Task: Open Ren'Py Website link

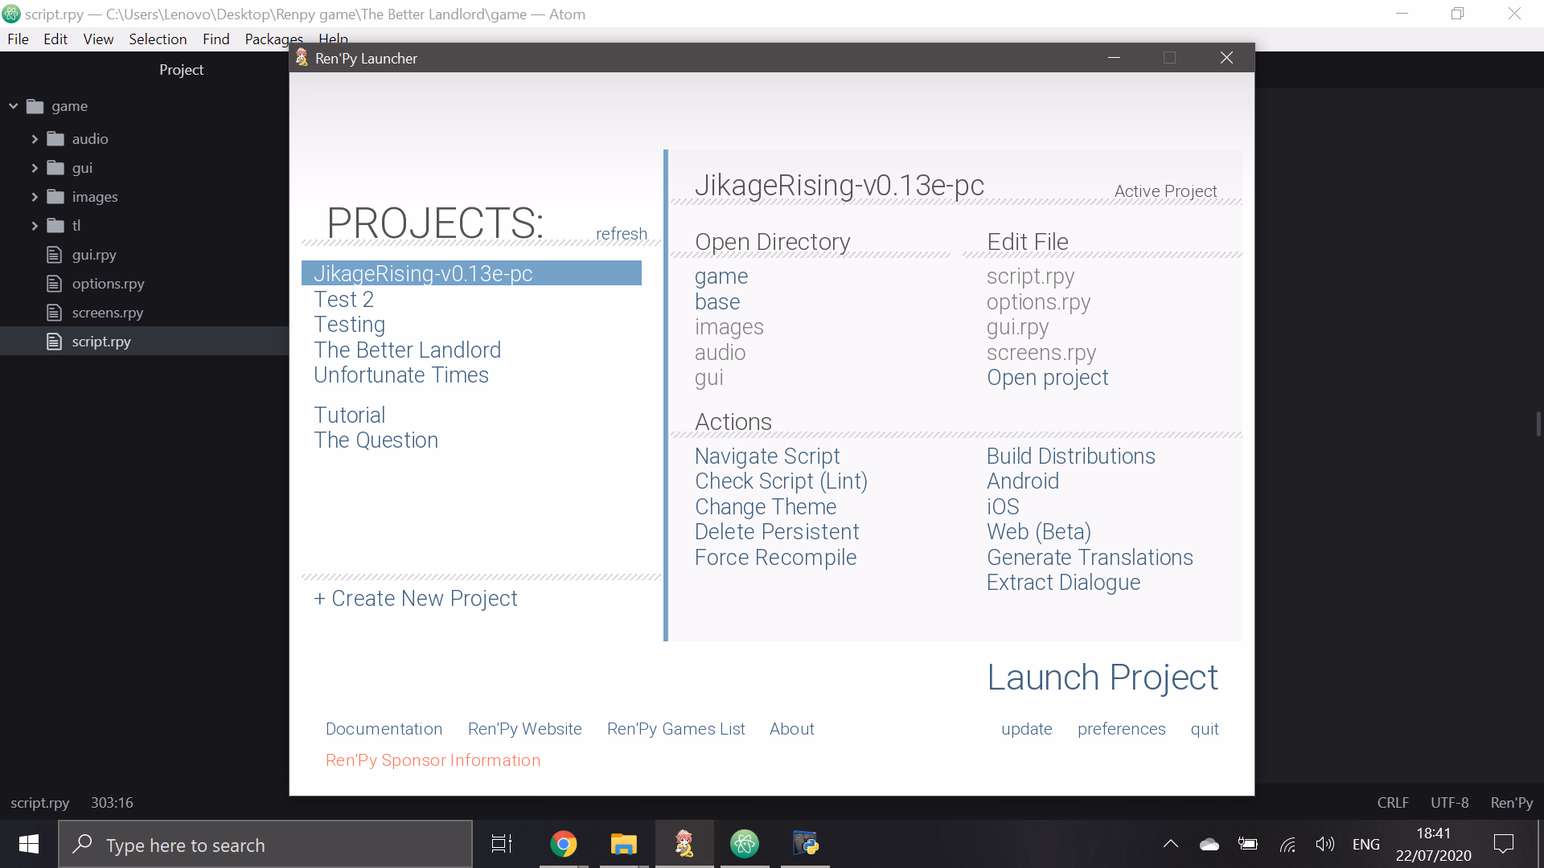Action: point(524,729)
